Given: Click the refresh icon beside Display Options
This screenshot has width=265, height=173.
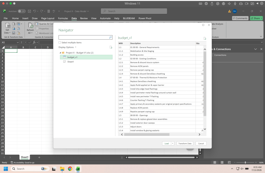Looking at the screenshot, I should click(x=111, y=47).
